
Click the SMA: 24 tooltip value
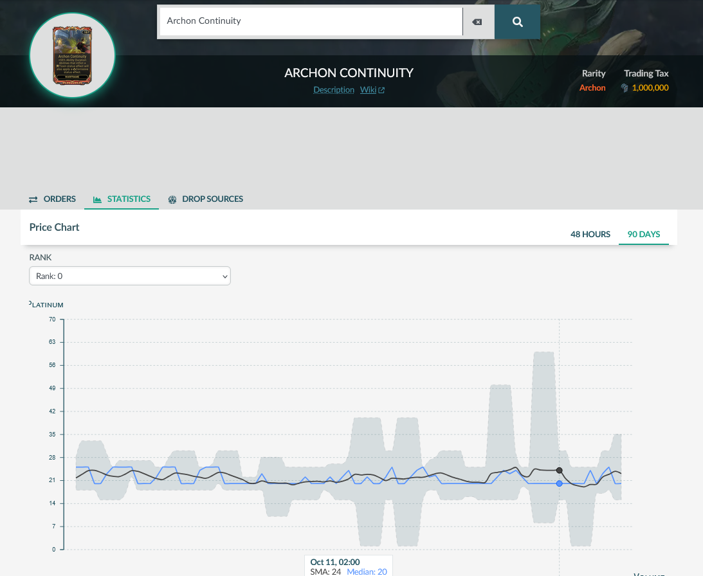325,571
